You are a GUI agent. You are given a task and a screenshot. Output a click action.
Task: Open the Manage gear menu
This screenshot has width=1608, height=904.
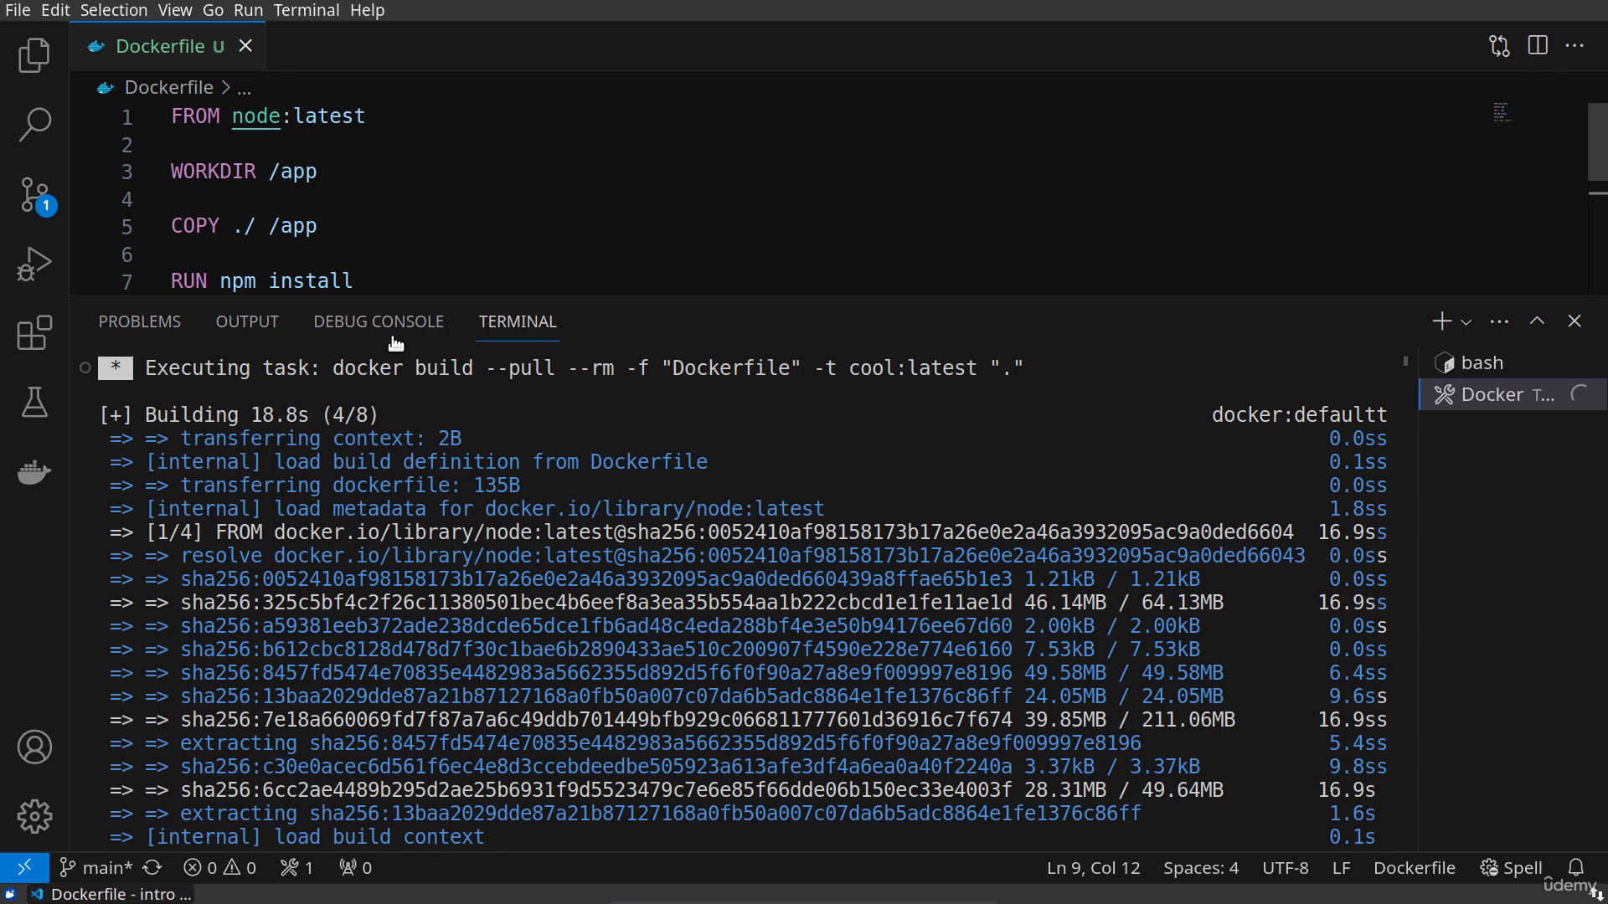(34, 815)
